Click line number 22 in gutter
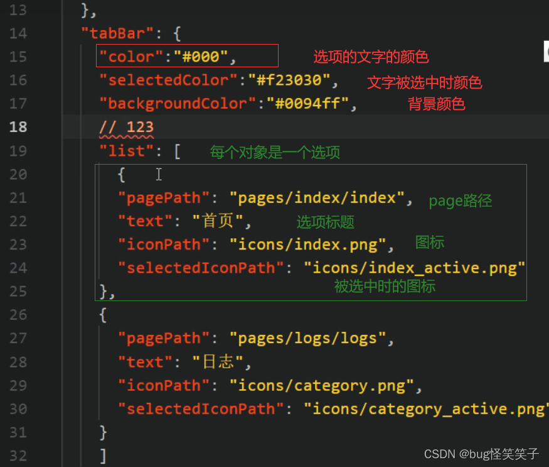Image resolution: width=549 pixels, height=467 pixels. (x=18, y=221)
